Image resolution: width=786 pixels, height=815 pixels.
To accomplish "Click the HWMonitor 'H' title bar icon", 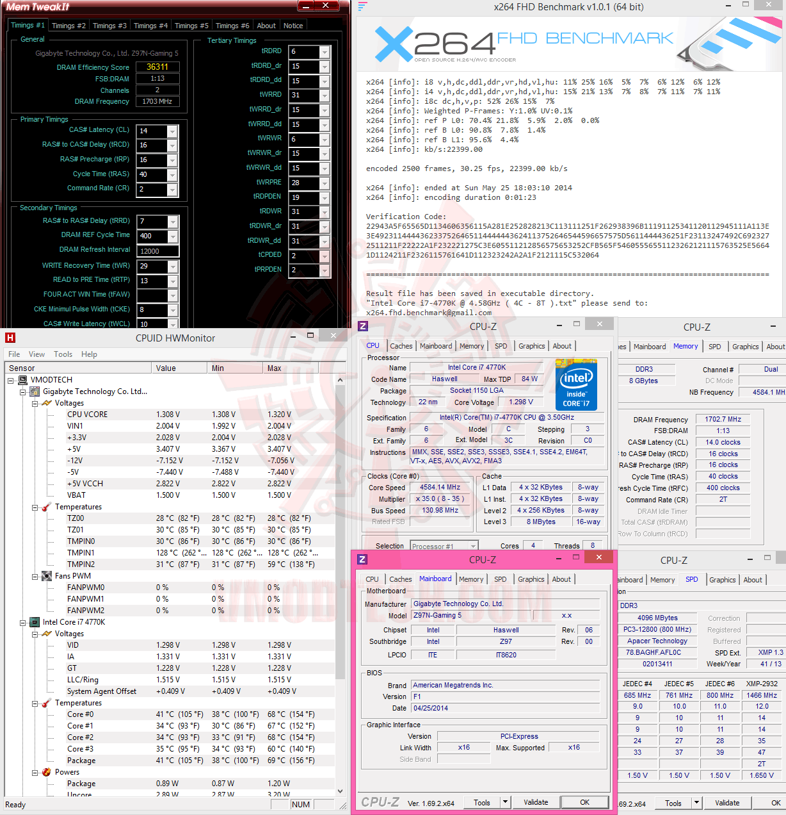I will tap(10, 338).
